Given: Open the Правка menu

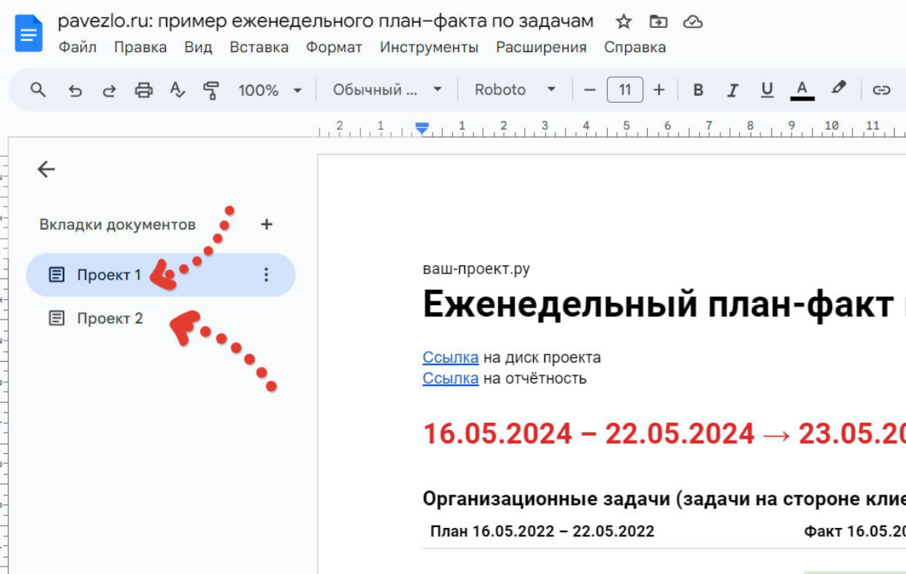Looking at the screenshot, I should click(140, 47).
